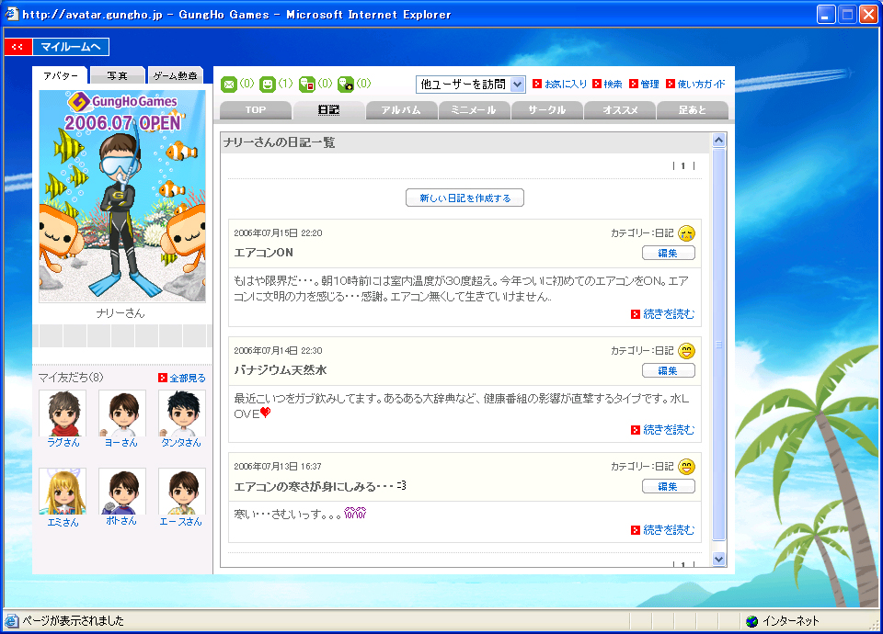Screen dimensions: 883x634
Task: Click the chat bubble icon with red square
Action: [x=307, y=85]
